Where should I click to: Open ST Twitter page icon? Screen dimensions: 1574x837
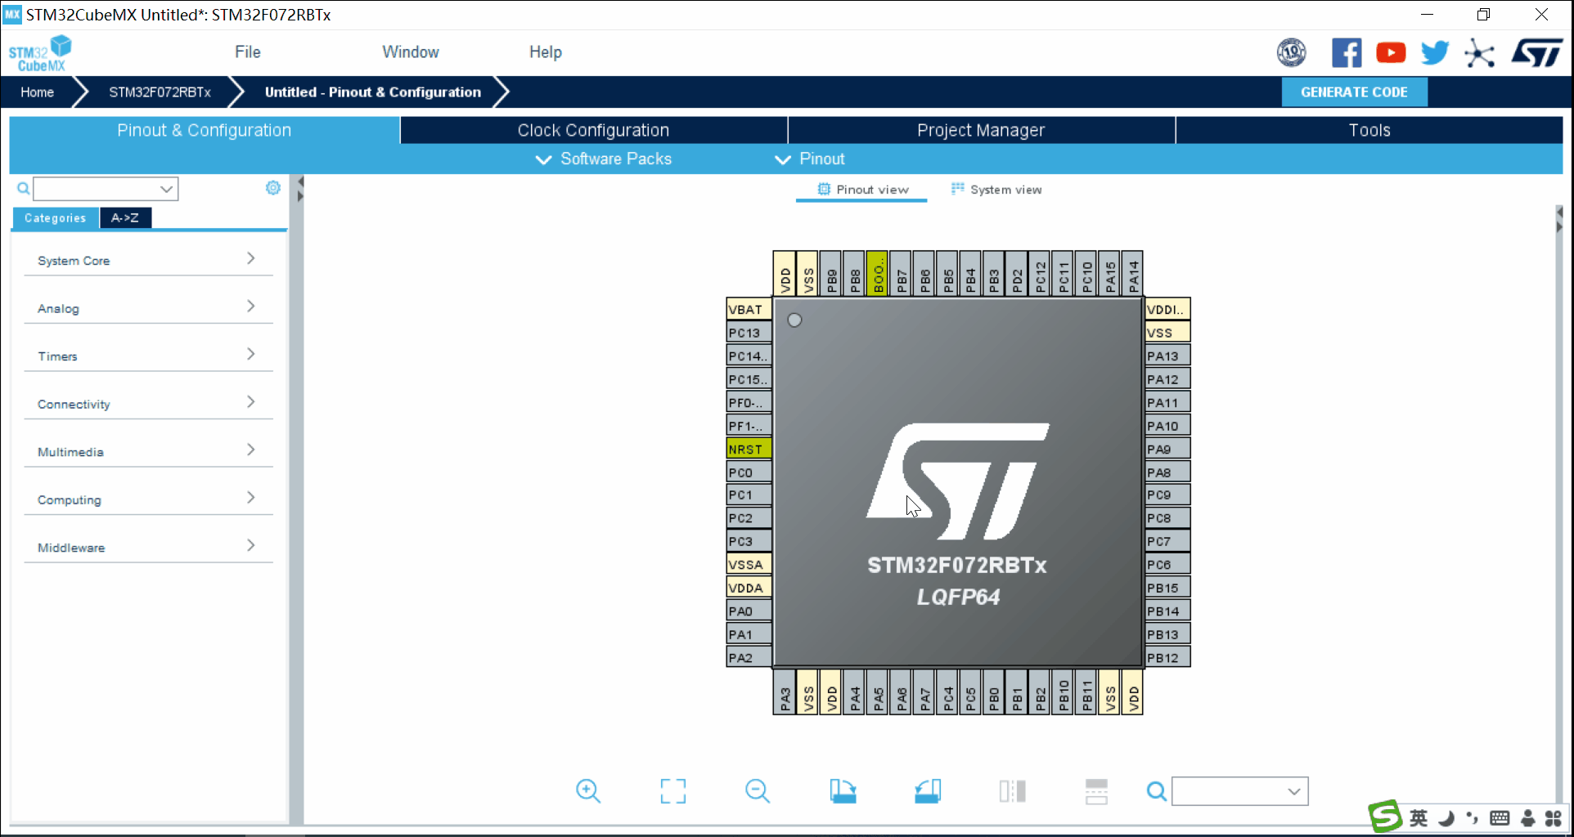[x=1435, y=53]
